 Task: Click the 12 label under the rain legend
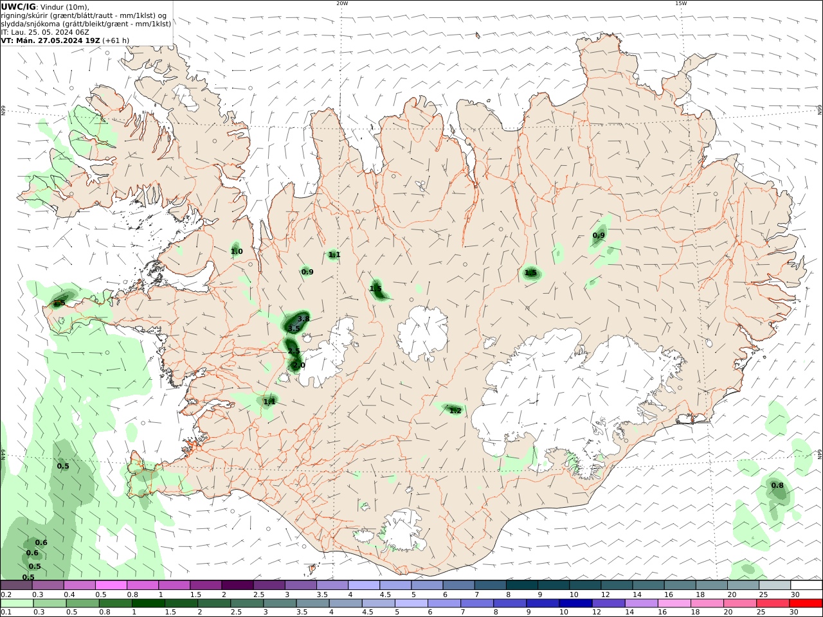(x=597, y=613)
